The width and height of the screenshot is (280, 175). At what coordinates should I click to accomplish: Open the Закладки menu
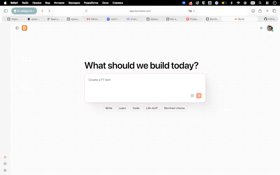(74, 3)
